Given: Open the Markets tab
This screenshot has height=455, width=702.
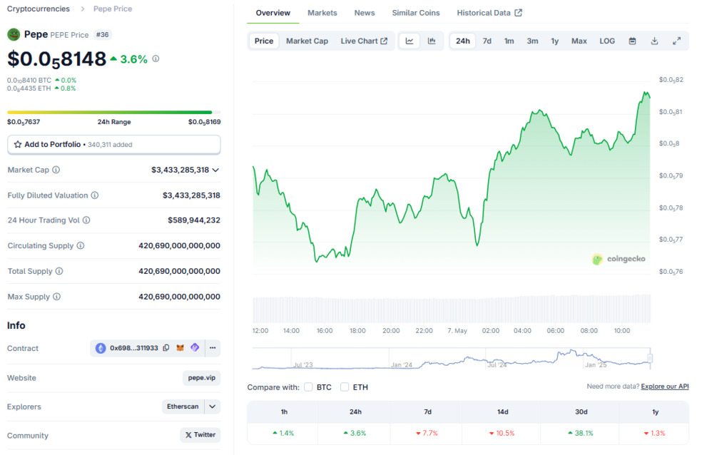Looking at the screenshot, I should tap(322, 13).
